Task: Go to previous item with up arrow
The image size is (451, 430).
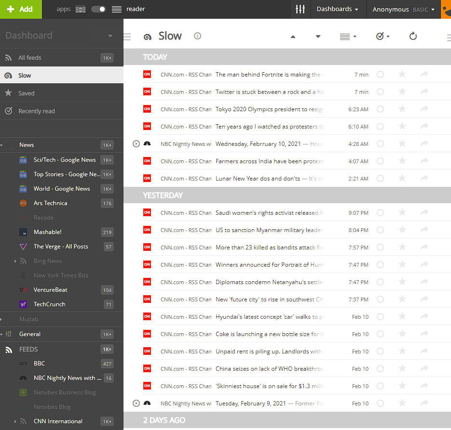Action: (x=293, y=37)
